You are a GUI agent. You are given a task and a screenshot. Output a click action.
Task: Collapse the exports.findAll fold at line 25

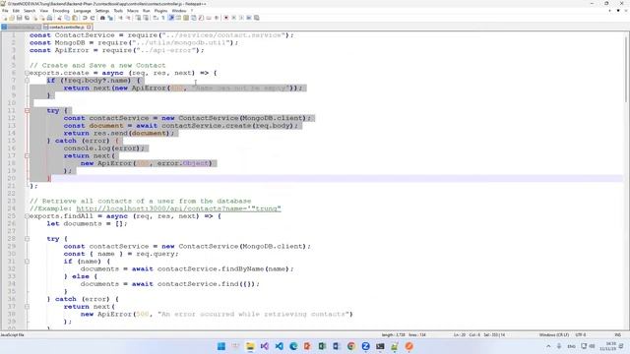pyautogui.click(x=27, y=216)
